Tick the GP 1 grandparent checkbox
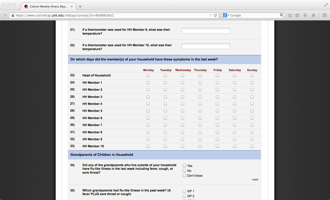The image size is (330, 200). [184, 191]
